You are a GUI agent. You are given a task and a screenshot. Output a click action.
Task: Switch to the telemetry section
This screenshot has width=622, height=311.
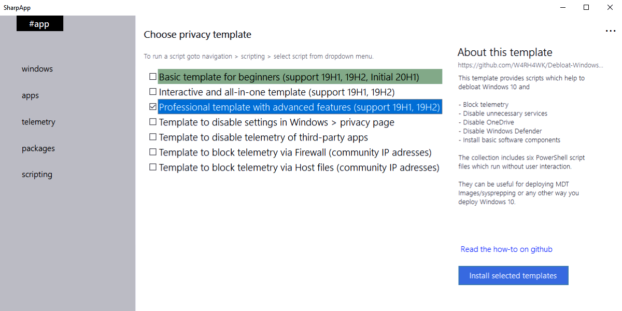[38, 122]
